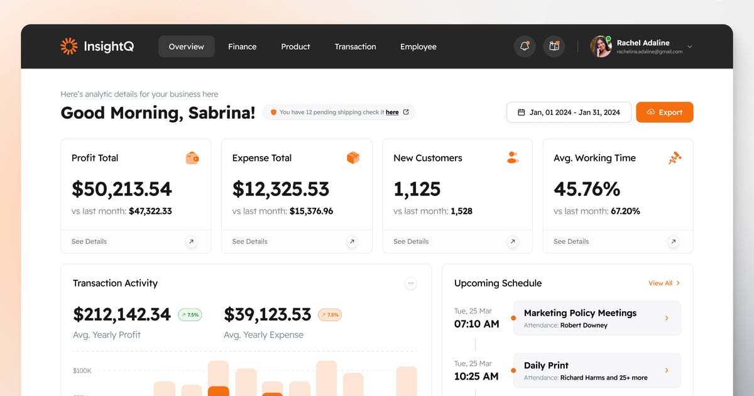Image resolution: width=754 pixels, height=396 pixels.
Task: Click the "here" pending shipping link
Action: (x=392, y=113)
